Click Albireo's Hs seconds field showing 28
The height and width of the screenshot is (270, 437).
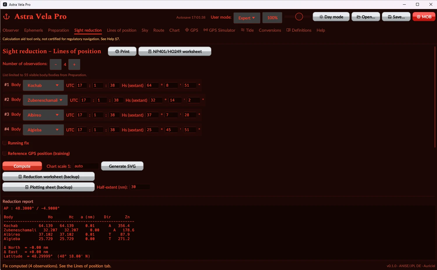pyautogui.click(x=189, y=115)
